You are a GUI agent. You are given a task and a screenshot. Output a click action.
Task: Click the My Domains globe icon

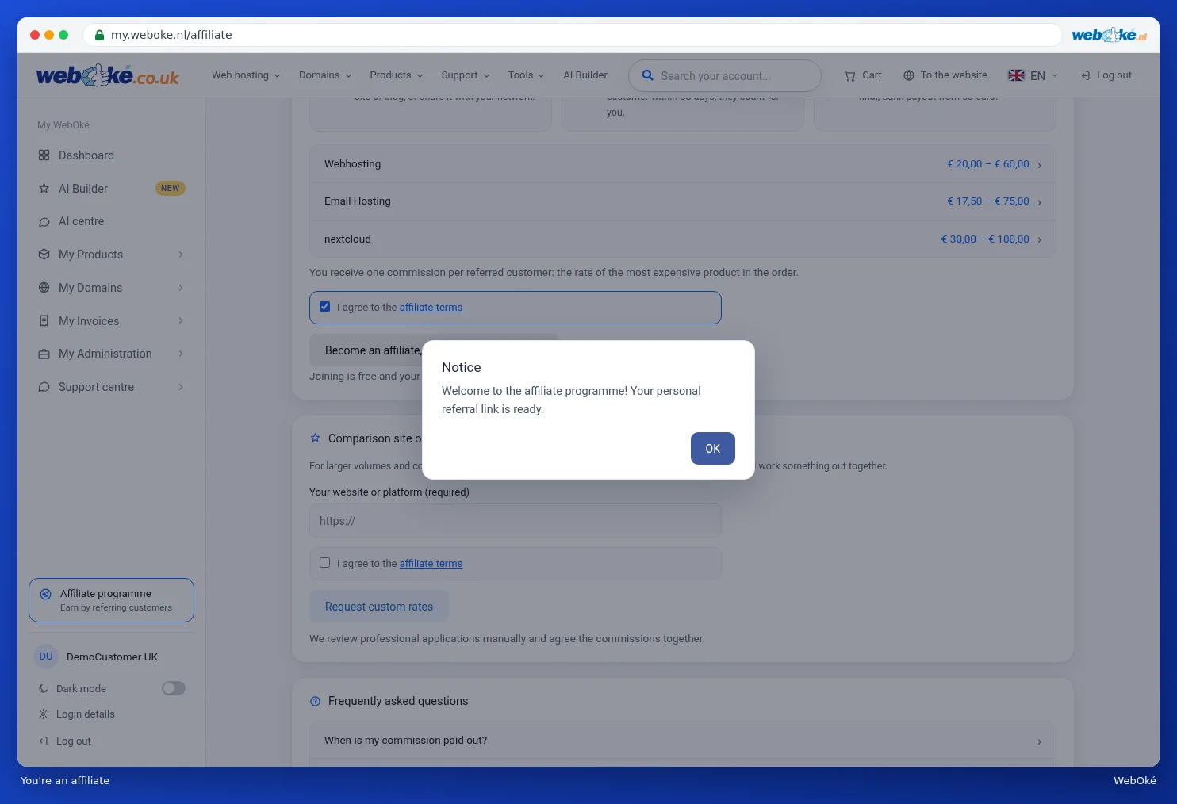click(44, 288)
